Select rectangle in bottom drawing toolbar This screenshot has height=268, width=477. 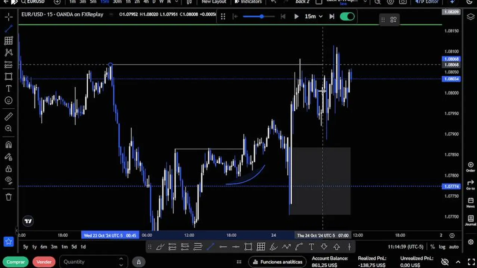(x=248, y=246)
